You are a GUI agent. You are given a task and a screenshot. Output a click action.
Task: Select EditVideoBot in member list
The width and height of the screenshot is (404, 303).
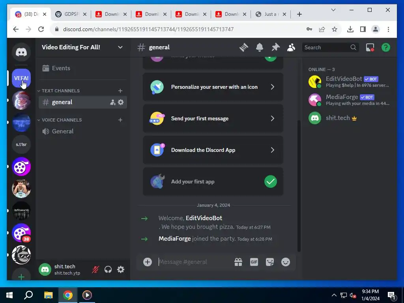(350, 82)
